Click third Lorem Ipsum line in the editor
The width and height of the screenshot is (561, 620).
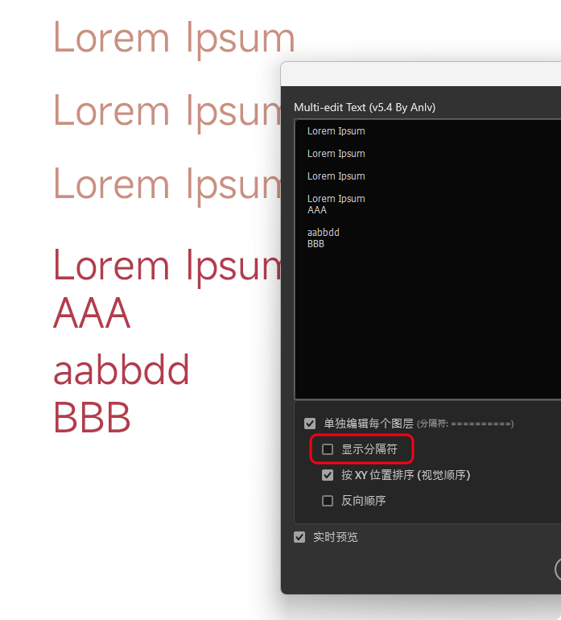[336, 176]
